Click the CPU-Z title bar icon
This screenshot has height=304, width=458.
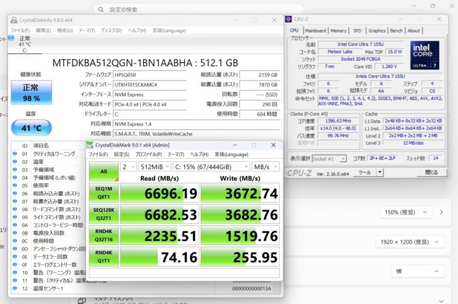tap(289, 19)
